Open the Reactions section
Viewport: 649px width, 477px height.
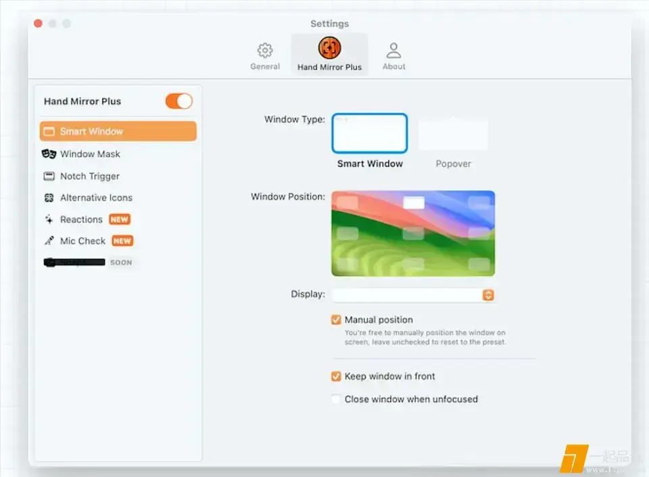click(x=118, y=219)
